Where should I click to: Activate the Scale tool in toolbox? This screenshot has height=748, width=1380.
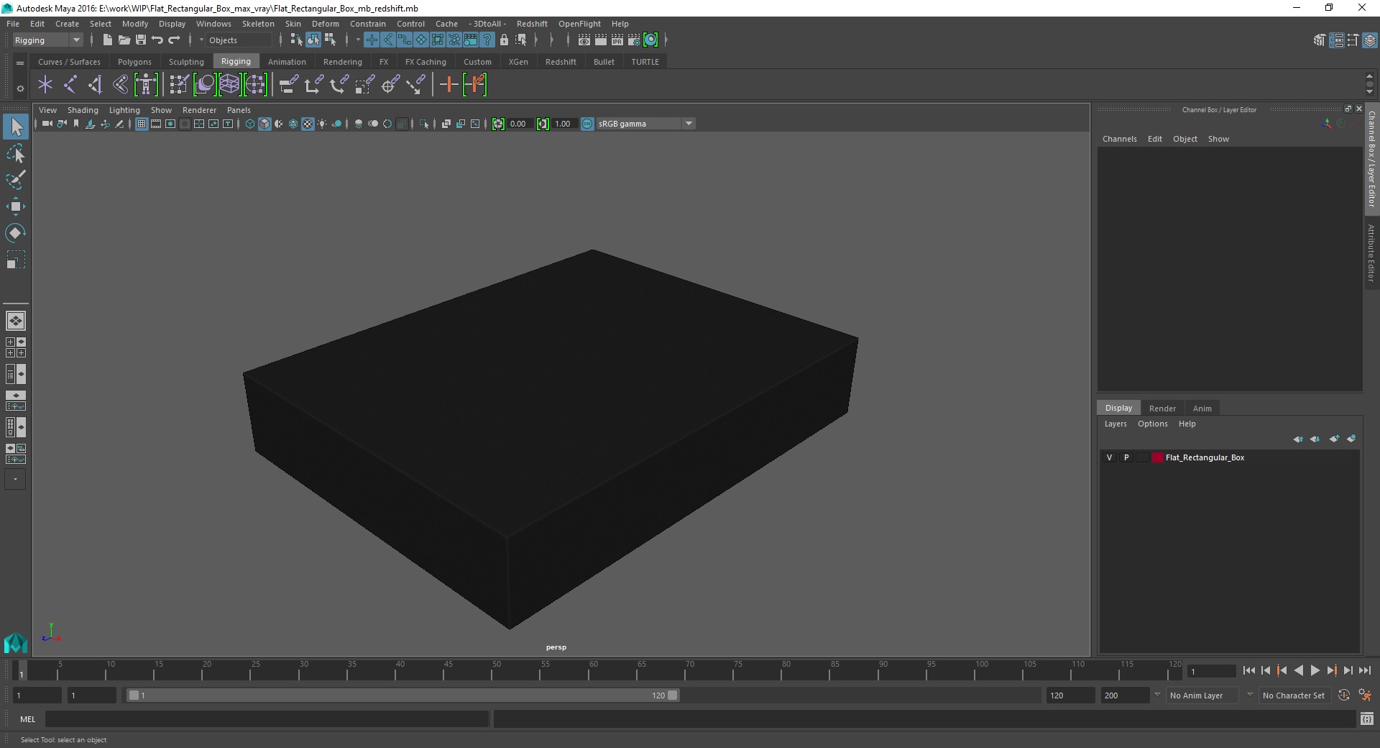(16, 260)
